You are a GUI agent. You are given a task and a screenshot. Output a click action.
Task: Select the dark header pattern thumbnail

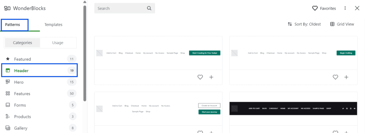coord(293,108)
